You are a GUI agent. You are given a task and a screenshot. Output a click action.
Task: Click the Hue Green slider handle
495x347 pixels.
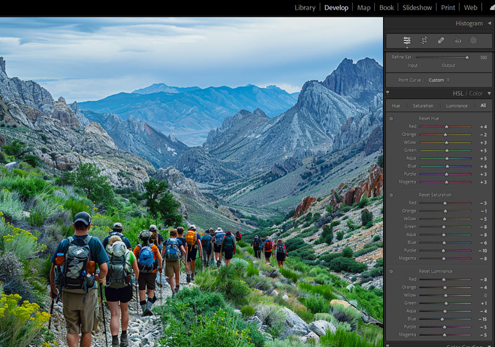pyautogui.click(x=447, y=151)
